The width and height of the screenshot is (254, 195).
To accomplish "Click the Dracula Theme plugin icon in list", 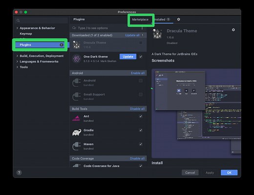I will tap(76, 44).
